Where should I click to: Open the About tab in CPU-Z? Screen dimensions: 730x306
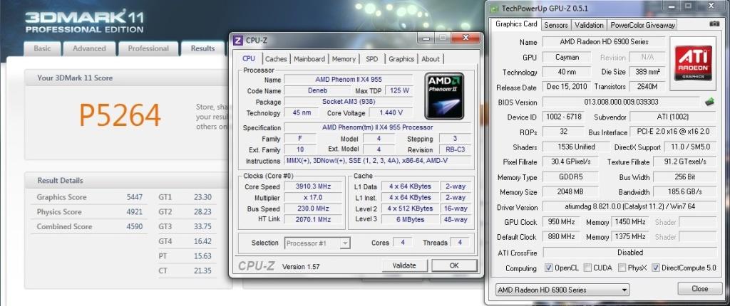click(x=430, y=58)
